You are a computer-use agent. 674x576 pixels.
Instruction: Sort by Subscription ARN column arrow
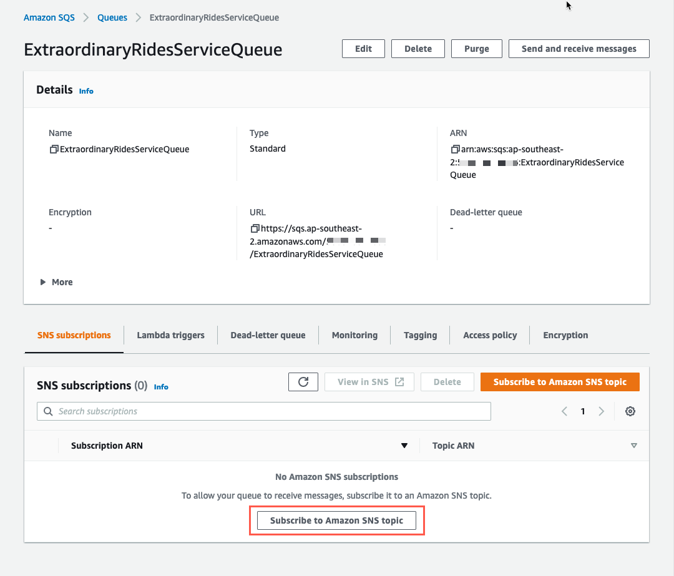(x=404, y=446)
